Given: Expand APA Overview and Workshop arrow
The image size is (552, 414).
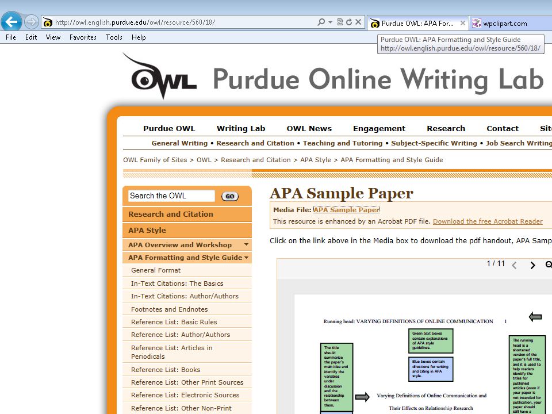Looking at the screenshot, I should coord(247,244).
